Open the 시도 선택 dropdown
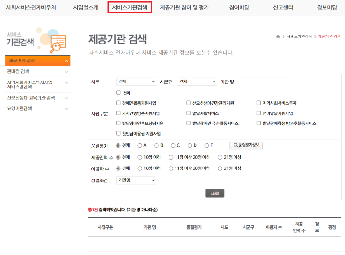This screenshot has height=255, width=345. (x=136, y=81)
